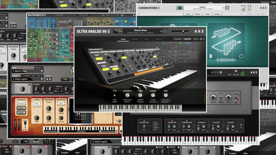Screen dimensions: 276x155
Task: Click History back arrow in Strum window
Action: pyautogui.click(x=47, y=79)
